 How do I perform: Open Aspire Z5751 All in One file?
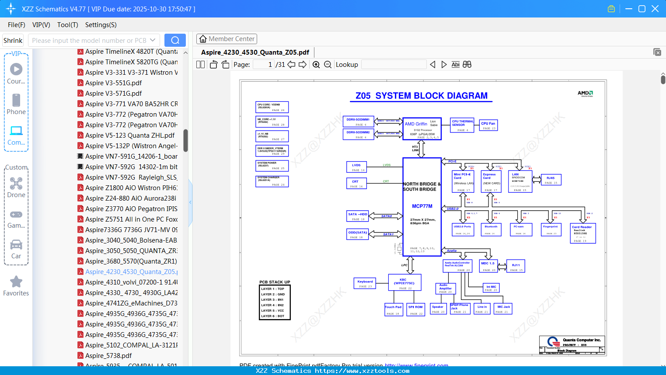[128, 219]
